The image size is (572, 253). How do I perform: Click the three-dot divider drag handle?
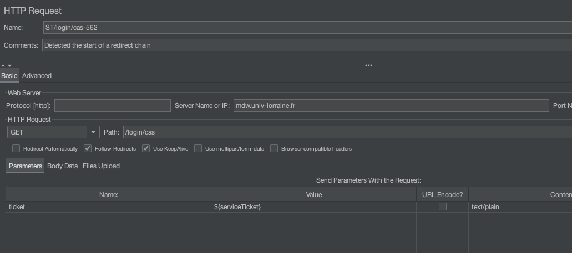click(368, 65)
